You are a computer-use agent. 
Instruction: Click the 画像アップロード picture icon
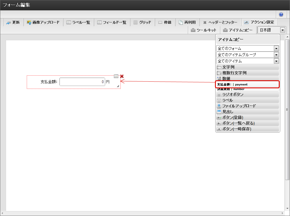point(29,22)
